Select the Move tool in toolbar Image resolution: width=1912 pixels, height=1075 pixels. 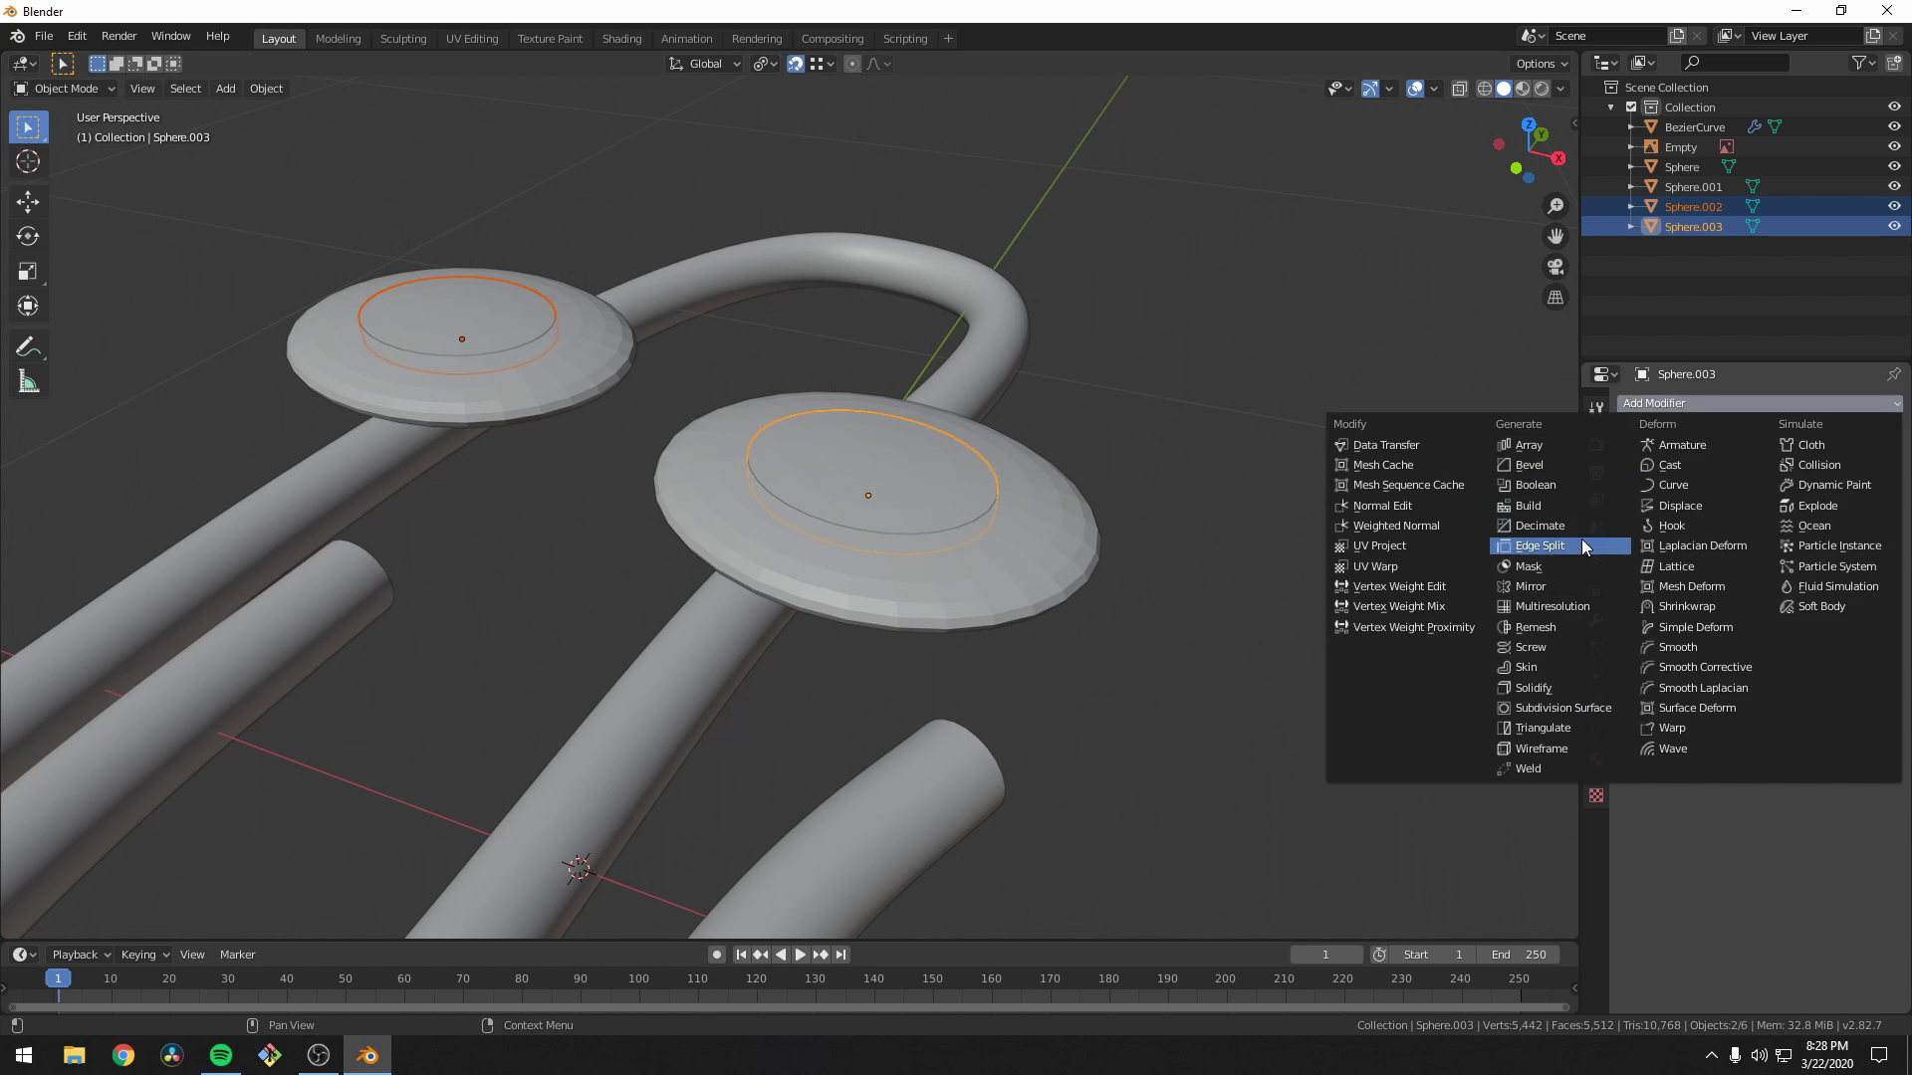(28, 202)
